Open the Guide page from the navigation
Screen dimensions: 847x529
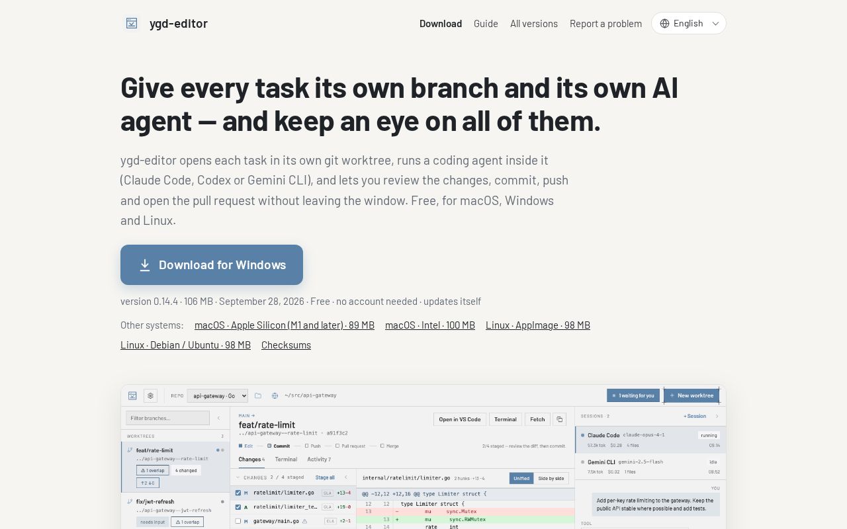tap(486, 23)
